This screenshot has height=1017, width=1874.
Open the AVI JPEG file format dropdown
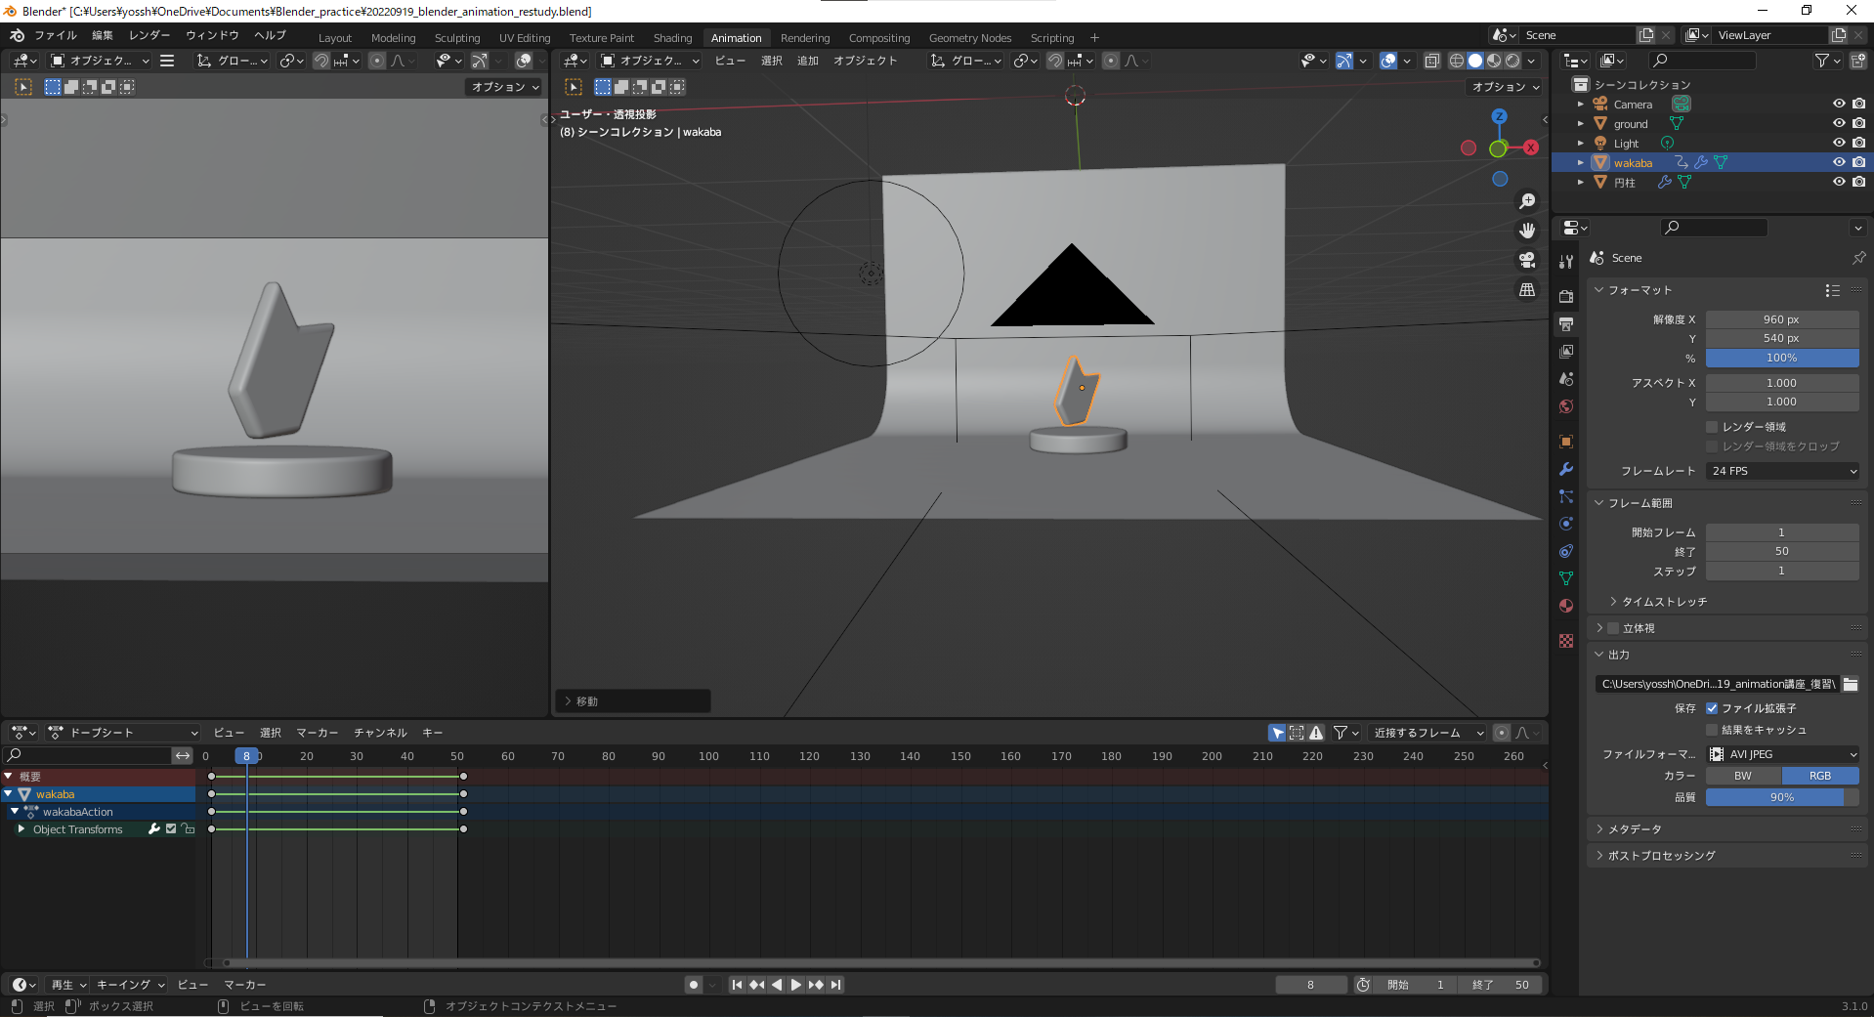point(1782,754)
